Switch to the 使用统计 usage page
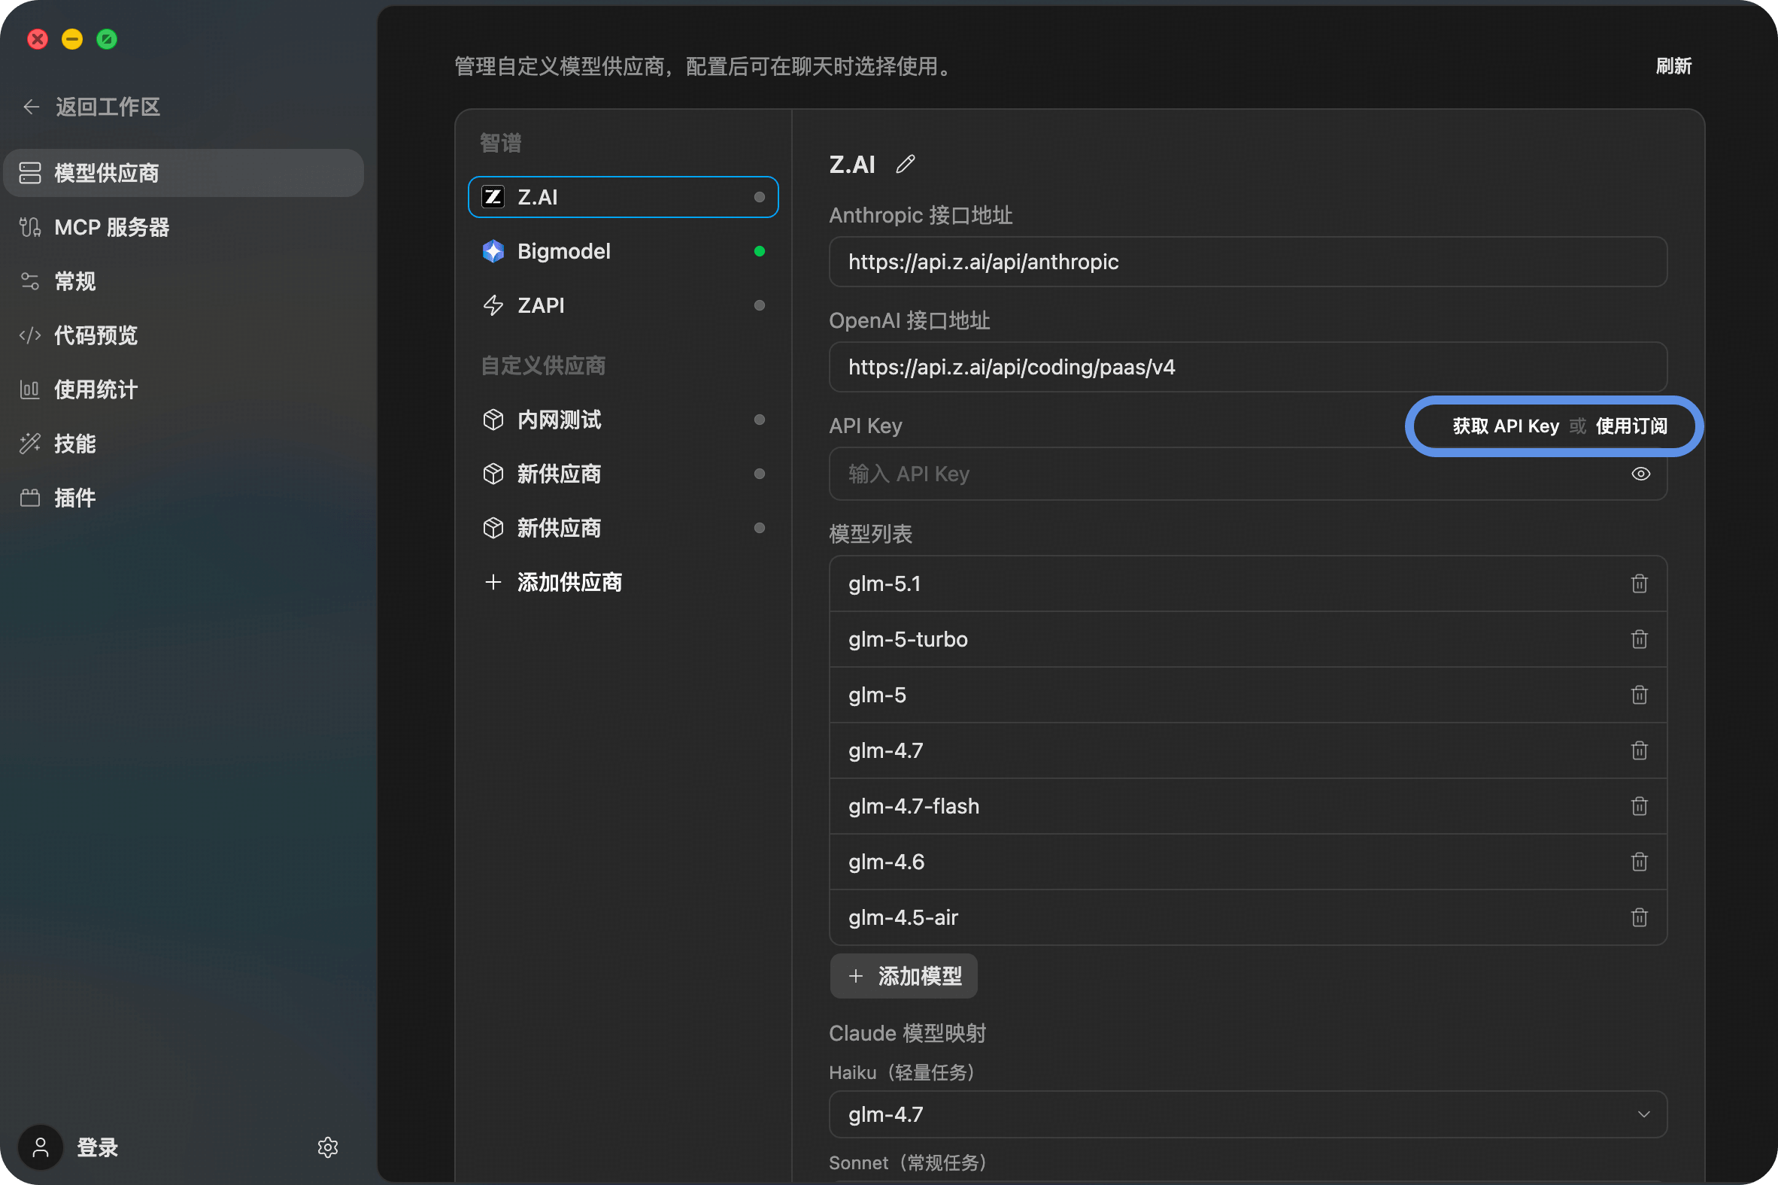This screenshot has width=1778, height=1185. pyautogui.click(x=96, y=389)
